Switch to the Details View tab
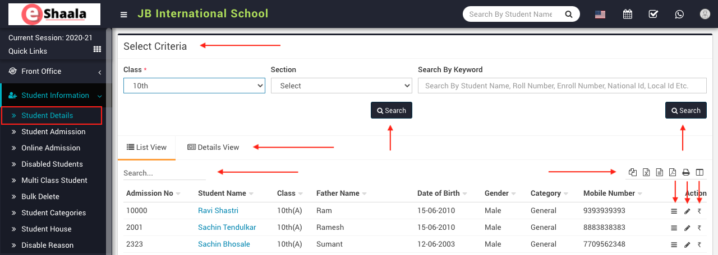The height and width of the screenshot is (255, 718). pos(213,148)
